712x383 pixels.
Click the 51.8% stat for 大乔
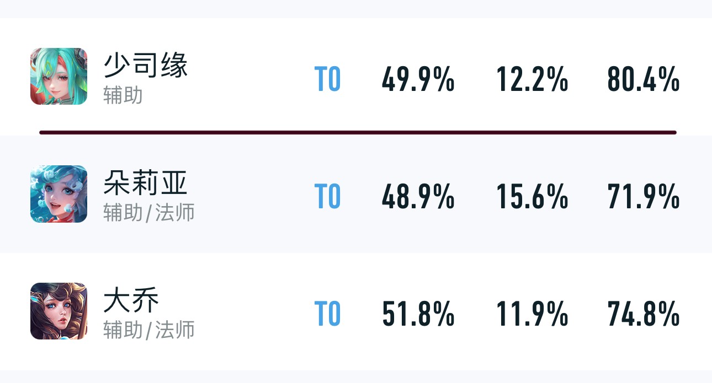point(418,314)
